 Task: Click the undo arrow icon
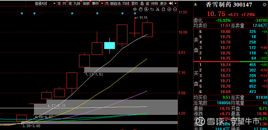click(x=152, y=9)
